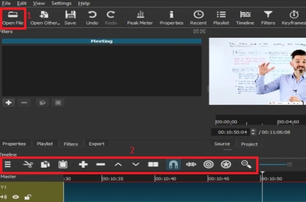Open the Edit menu
Viewport: 306px width, 202px height.
(x=22, y=3)
